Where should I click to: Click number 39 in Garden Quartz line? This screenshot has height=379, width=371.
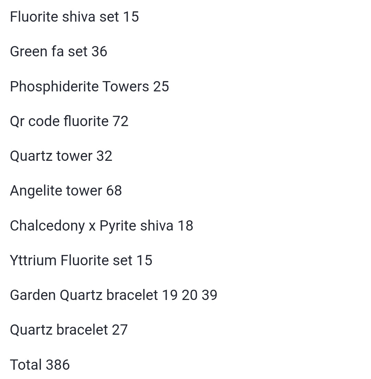210,295
